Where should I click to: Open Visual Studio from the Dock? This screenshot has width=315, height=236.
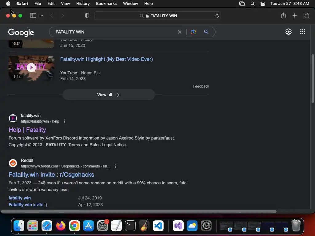tap(178, 226)
